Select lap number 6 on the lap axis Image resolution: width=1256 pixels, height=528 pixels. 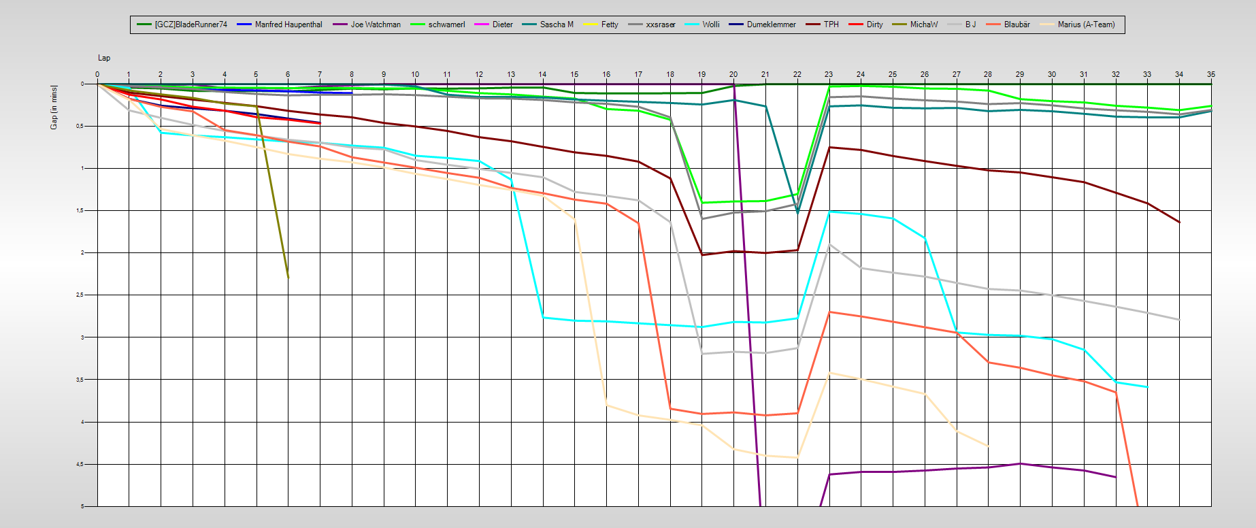[x=288, y=74]
